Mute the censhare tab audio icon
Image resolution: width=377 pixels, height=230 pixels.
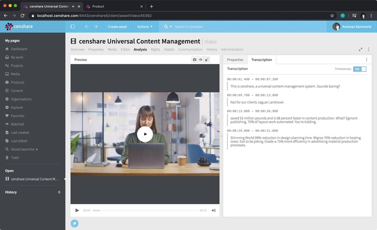click(x=73, y=7)
